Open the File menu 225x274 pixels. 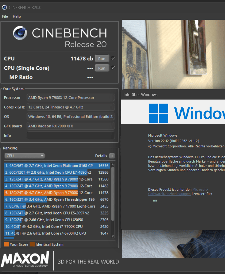point(5,16)
